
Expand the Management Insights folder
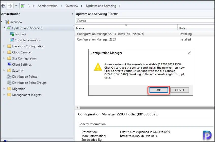click(x=4, y=95)
